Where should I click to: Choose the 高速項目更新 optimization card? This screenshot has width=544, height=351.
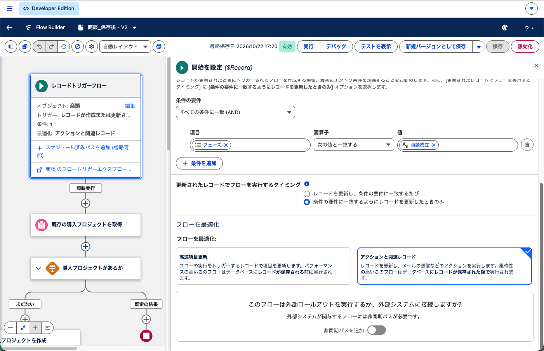tap(263, 266)
